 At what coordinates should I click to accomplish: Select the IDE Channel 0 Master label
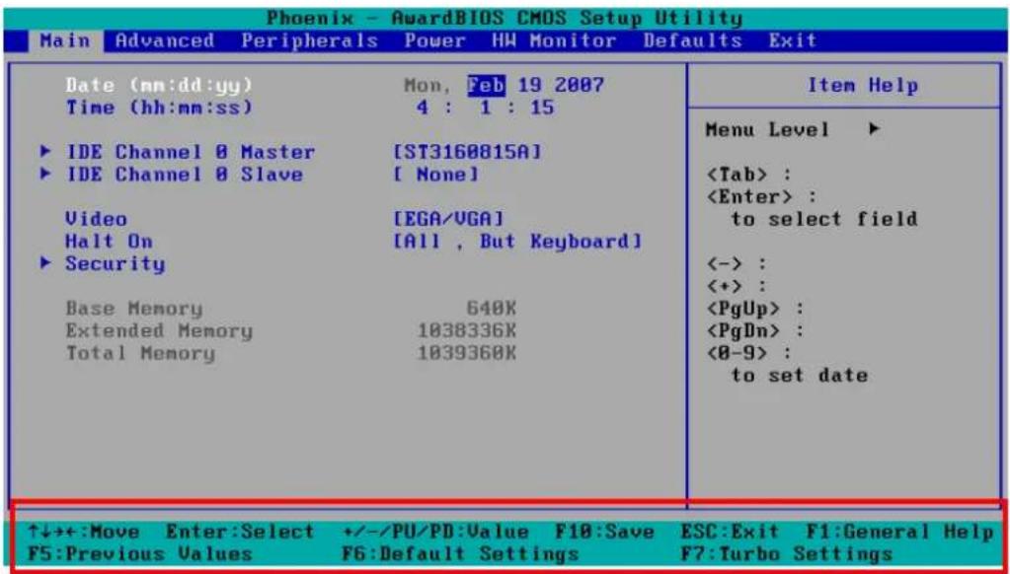[x=191, y=153]
